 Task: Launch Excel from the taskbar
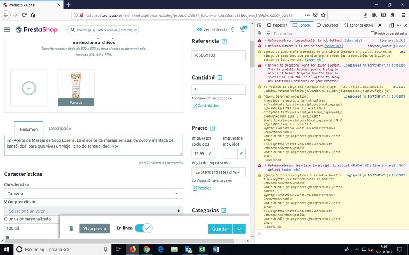(x=202, y=249)
